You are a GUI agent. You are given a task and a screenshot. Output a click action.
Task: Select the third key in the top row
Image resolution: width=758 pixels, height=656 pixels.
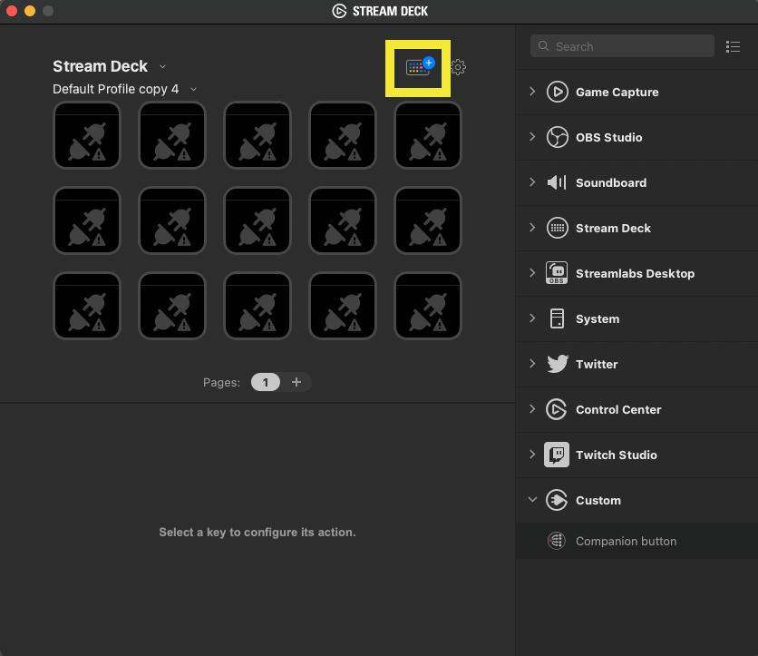[258, 135]
